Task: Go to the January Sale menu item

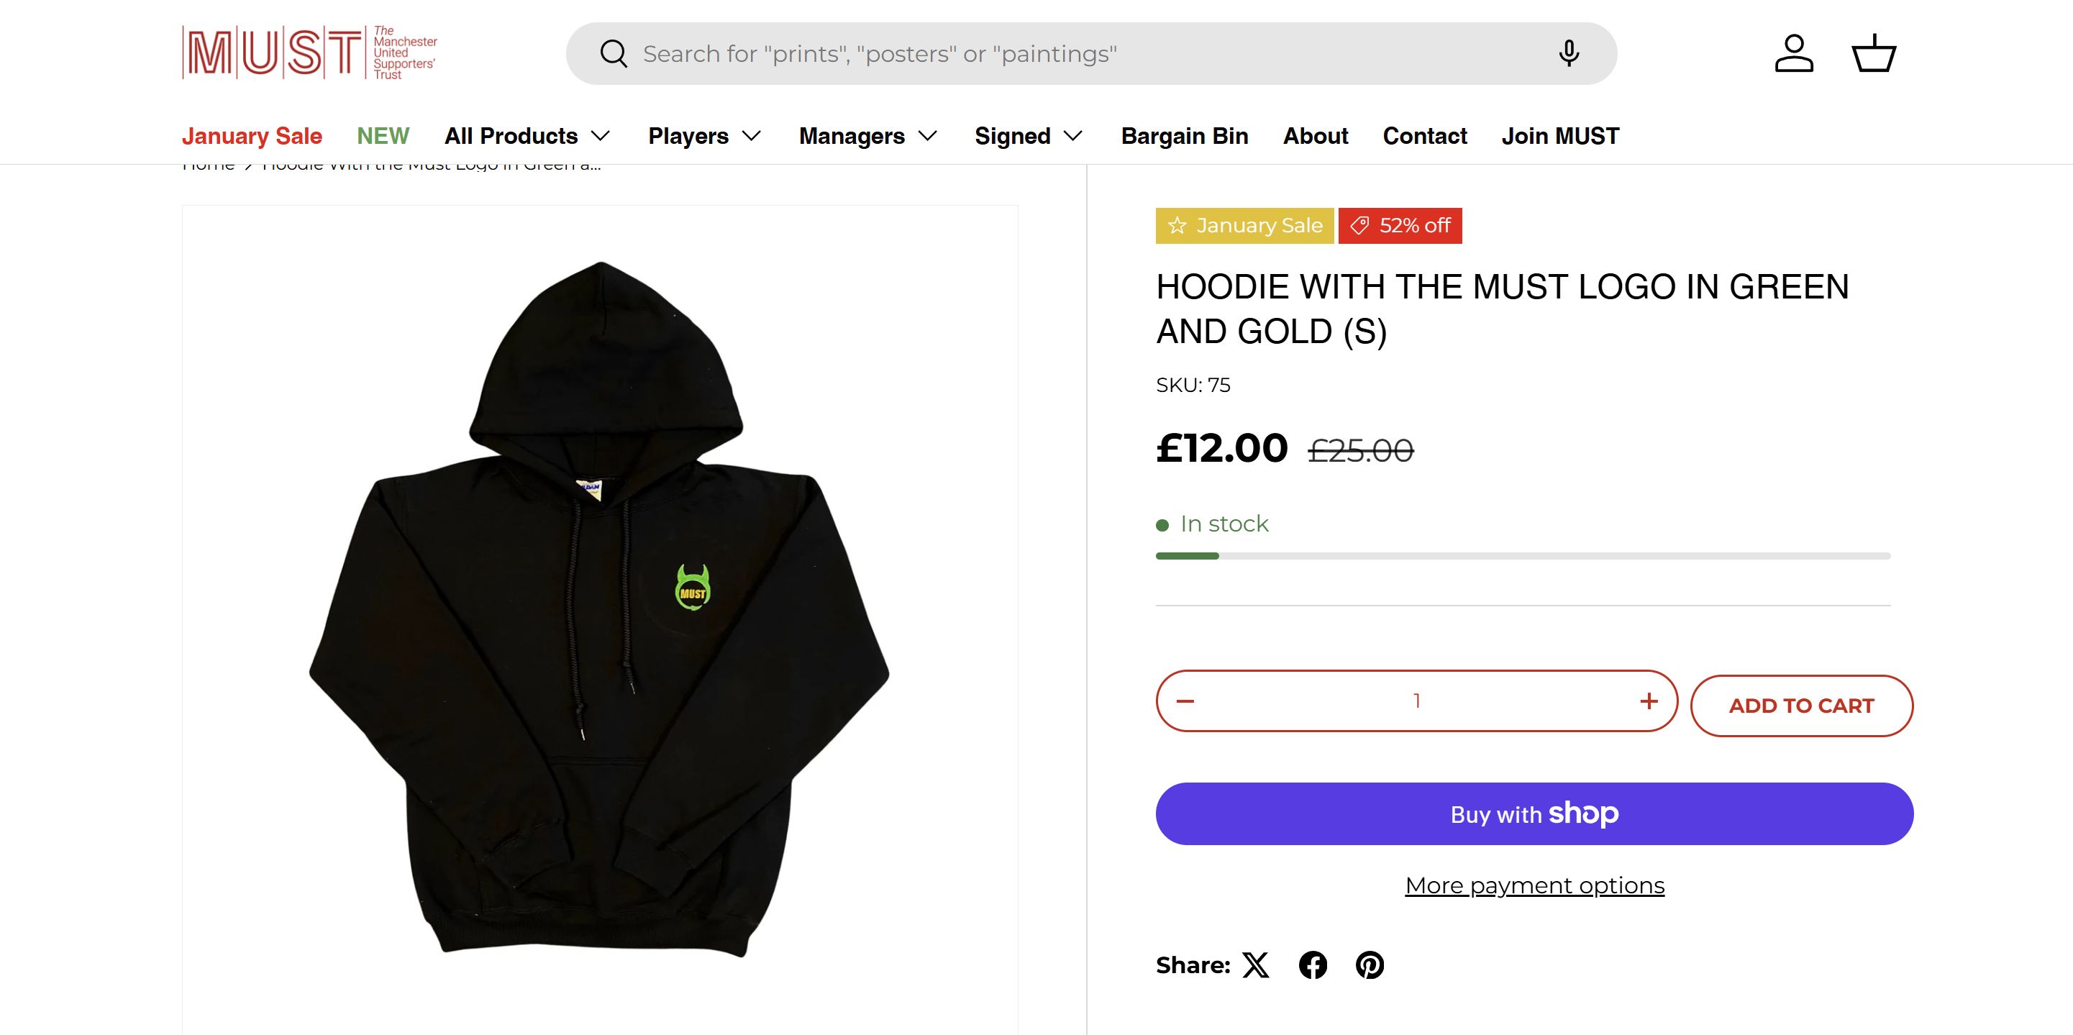Action: 252,136
